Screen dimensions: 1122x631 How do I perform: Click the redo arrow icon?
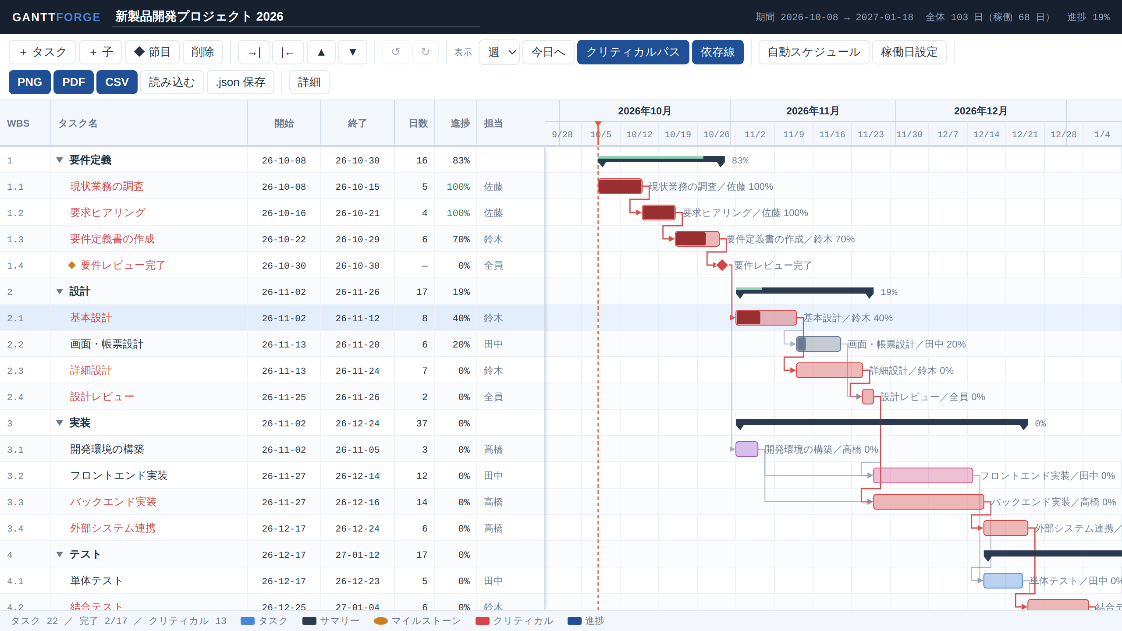point(426,52)
